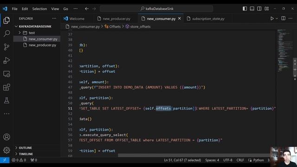Image resolution: width=297 pixels, height=167 pixels.
Task: Click the kafkaDatabaseSink command center search
Action: point(156,9)
